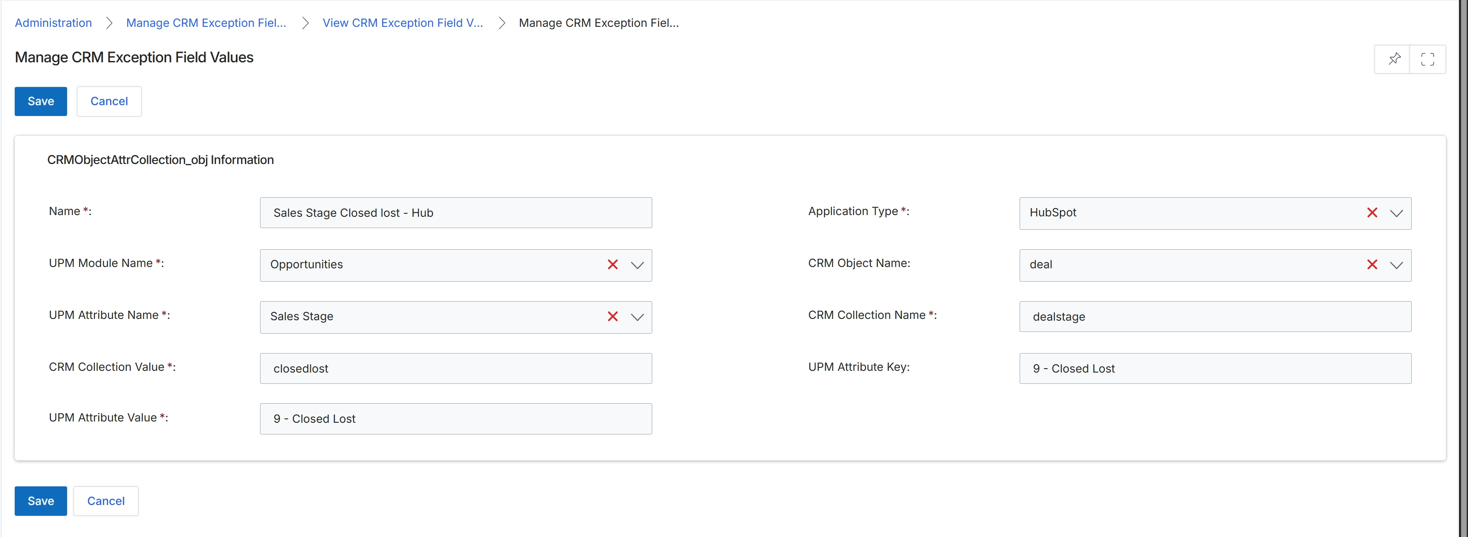Open the UPM Module Name dropdown arrow

(x=637, y=265)
